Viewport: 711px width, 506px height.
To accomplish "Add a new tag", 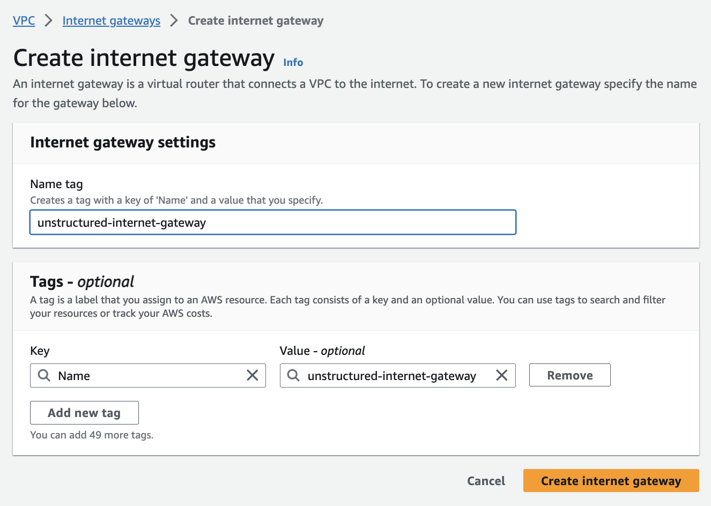I will [x=84, y=413].
